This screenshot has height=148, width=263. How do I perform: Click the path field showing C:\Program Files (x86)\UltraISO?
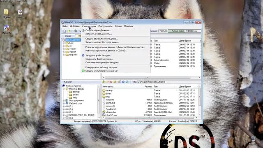[x=169, y=82]
